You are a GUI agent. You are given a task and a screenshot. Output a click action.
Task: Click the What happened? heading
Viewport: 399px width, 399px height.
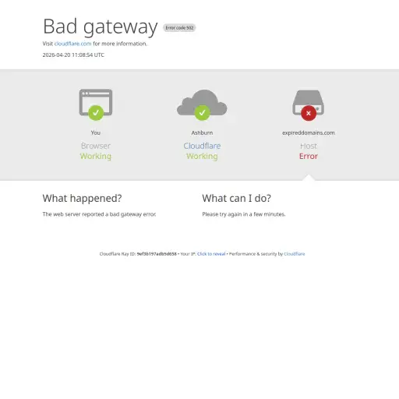[x=82, y=198]
